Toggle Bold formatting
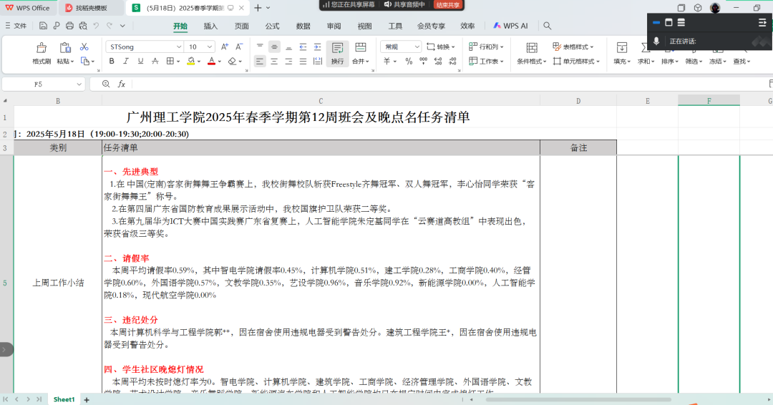 pyautogui.click(x=112, y=62)
